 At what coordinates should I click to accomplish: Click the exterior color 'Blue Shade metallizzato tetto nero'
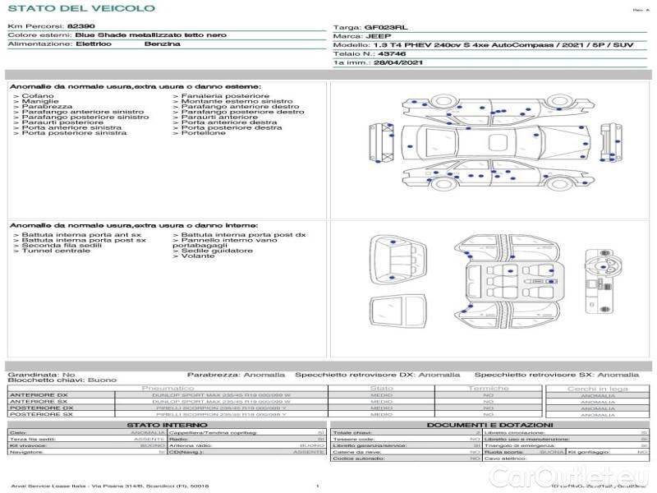pos(151,35)
